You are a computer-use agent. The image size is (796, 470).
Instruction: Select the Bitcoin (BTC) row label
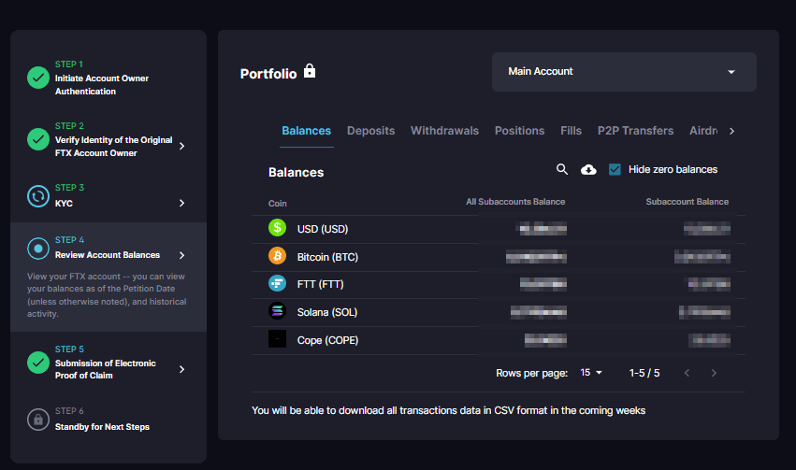point(327,257)
